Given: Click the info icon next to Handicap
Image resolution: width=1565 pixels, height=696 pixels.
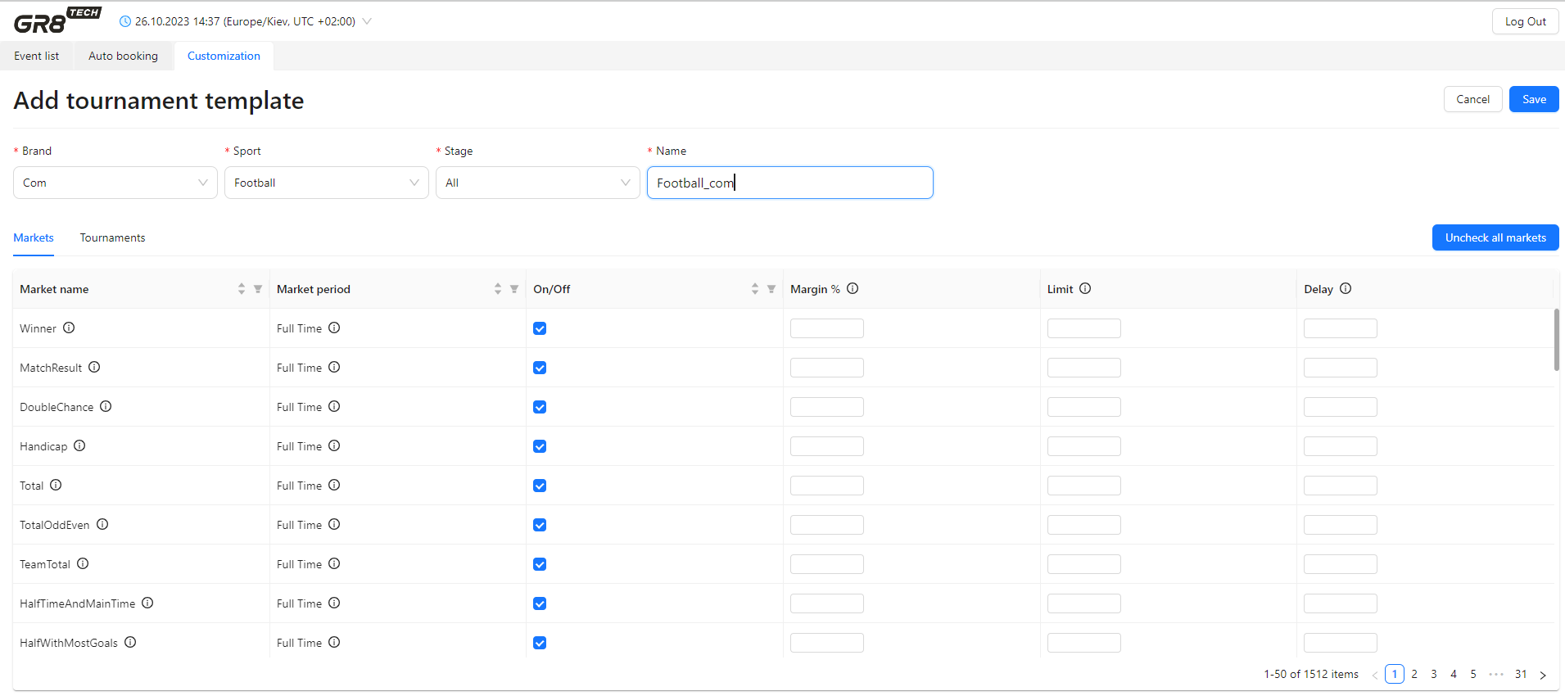Looking at the screenshot, I should (x=79, y=445).
